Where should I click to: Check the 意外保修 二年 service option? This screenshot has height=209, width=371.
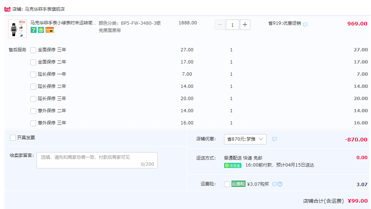(33, 111)
